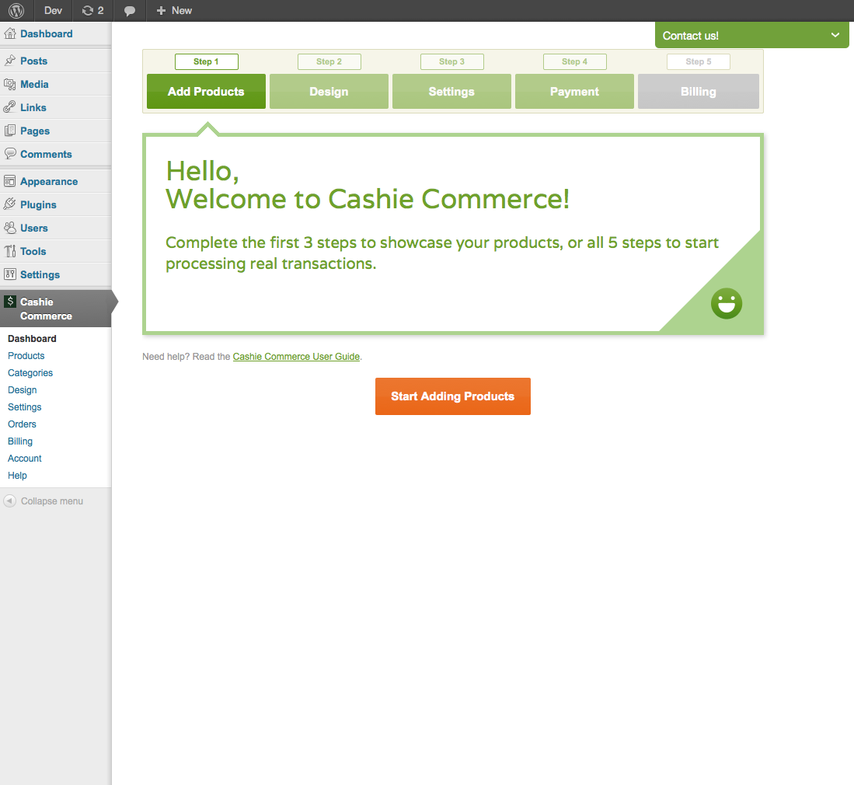Open the Dev site menu
854x785 pixels.
(53, 10)
